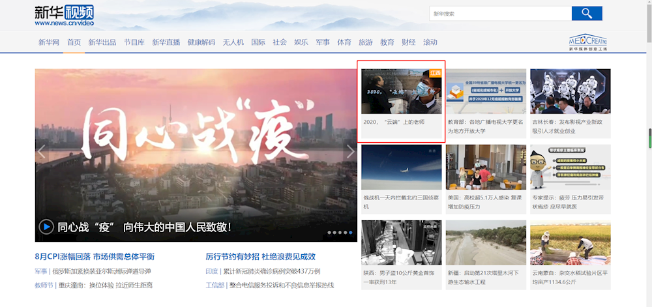Advance carousel with right arrow

click(350, 152)
